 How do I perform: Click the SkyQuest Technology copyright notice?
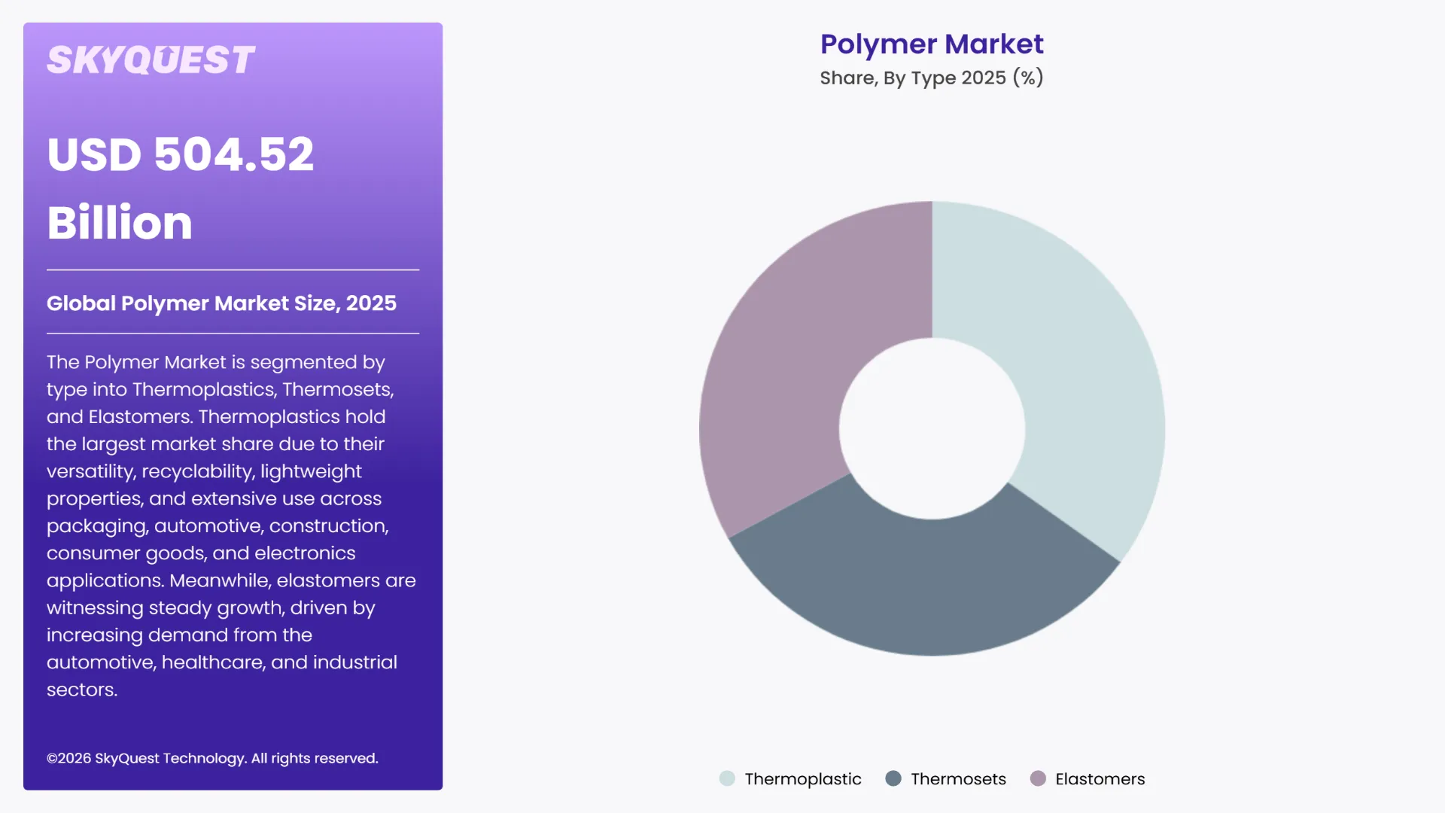tap(212, 758)
